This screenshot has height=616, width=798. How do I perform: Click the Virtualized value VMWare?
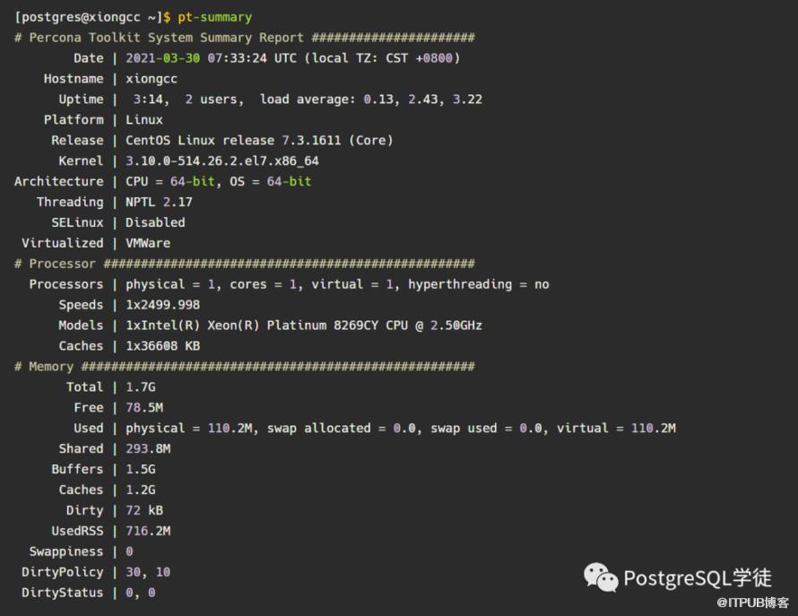(148, 243)
